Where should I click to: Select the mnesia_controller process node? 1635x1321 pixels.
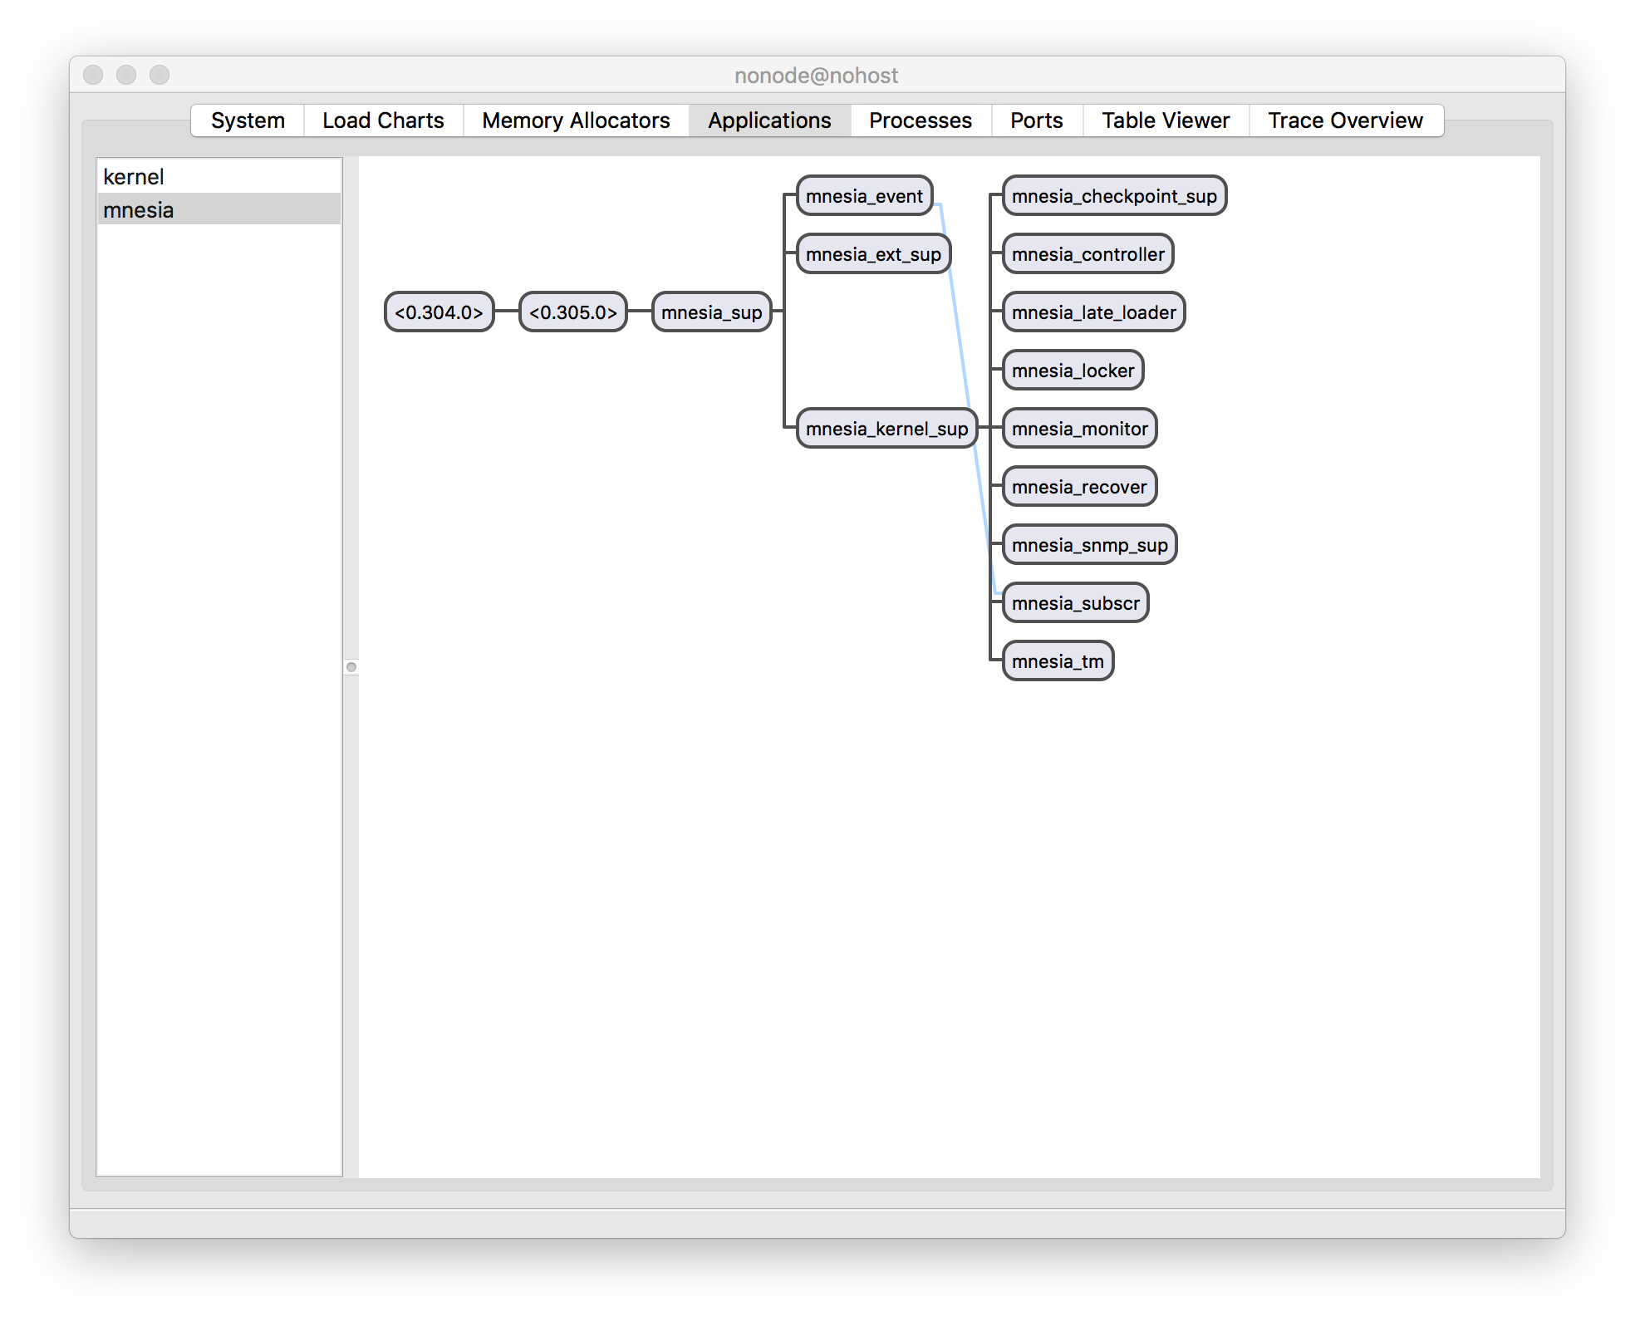(1088, 254)
